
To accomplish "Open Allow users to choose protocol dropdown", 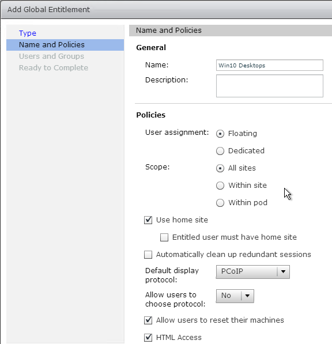I will [x=235, y=296].
